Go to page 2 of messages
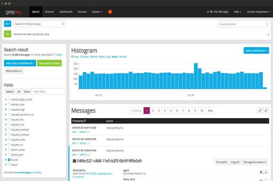 click(x=153, y=110)
